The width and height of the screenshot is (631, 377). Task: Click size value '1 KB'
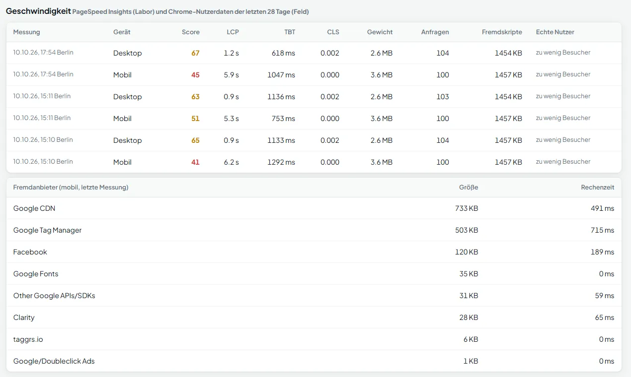(x=471, y=361)
